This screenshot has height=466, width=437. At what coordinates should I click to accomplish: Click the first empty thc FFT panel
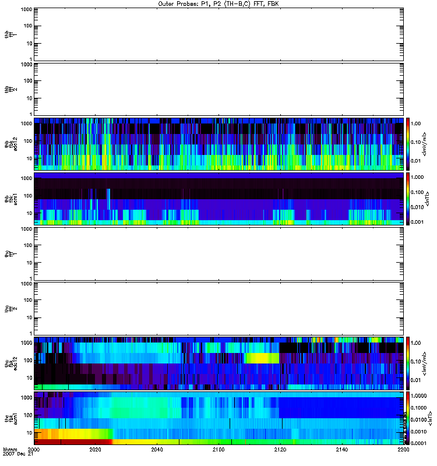point(218,253)
